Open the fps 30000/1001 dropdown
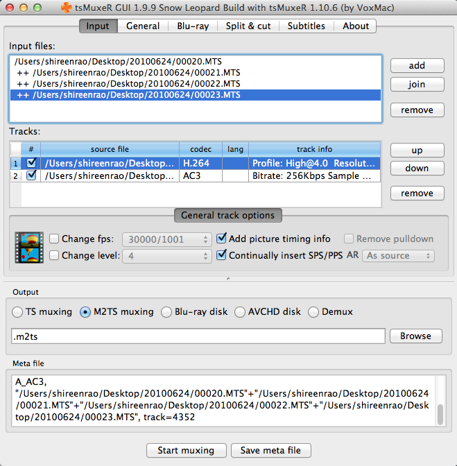 coord(166,239)
